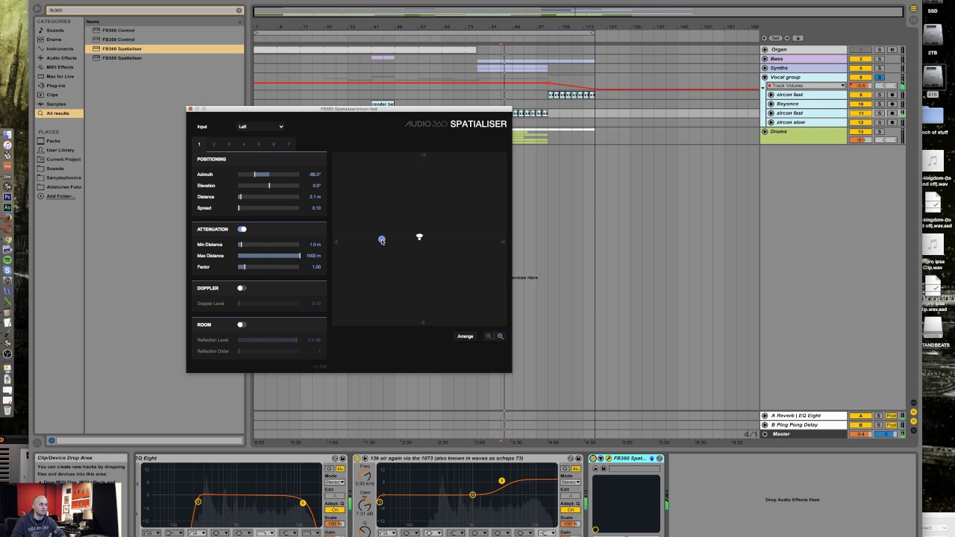The width and height of the screenshot is (955, 537).
Task: Switch to source tab 5 in Spatialiser
Action: tap(258, 144)
